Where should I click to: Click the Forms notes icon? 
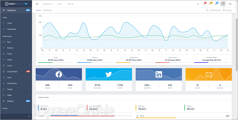pyautogui.click(x=4, y=66)
